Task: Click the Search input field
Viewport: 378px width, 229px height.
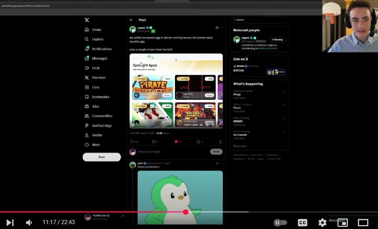Action: click(259, 20)
